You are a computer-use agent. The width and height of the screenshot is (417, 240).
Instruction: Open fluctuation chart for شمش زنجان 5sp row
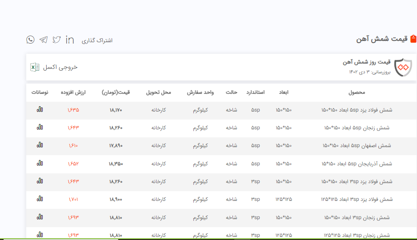coord(40,128)
